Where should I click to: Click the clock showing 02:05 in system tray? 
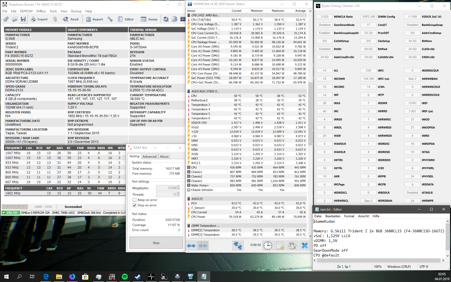442,274
